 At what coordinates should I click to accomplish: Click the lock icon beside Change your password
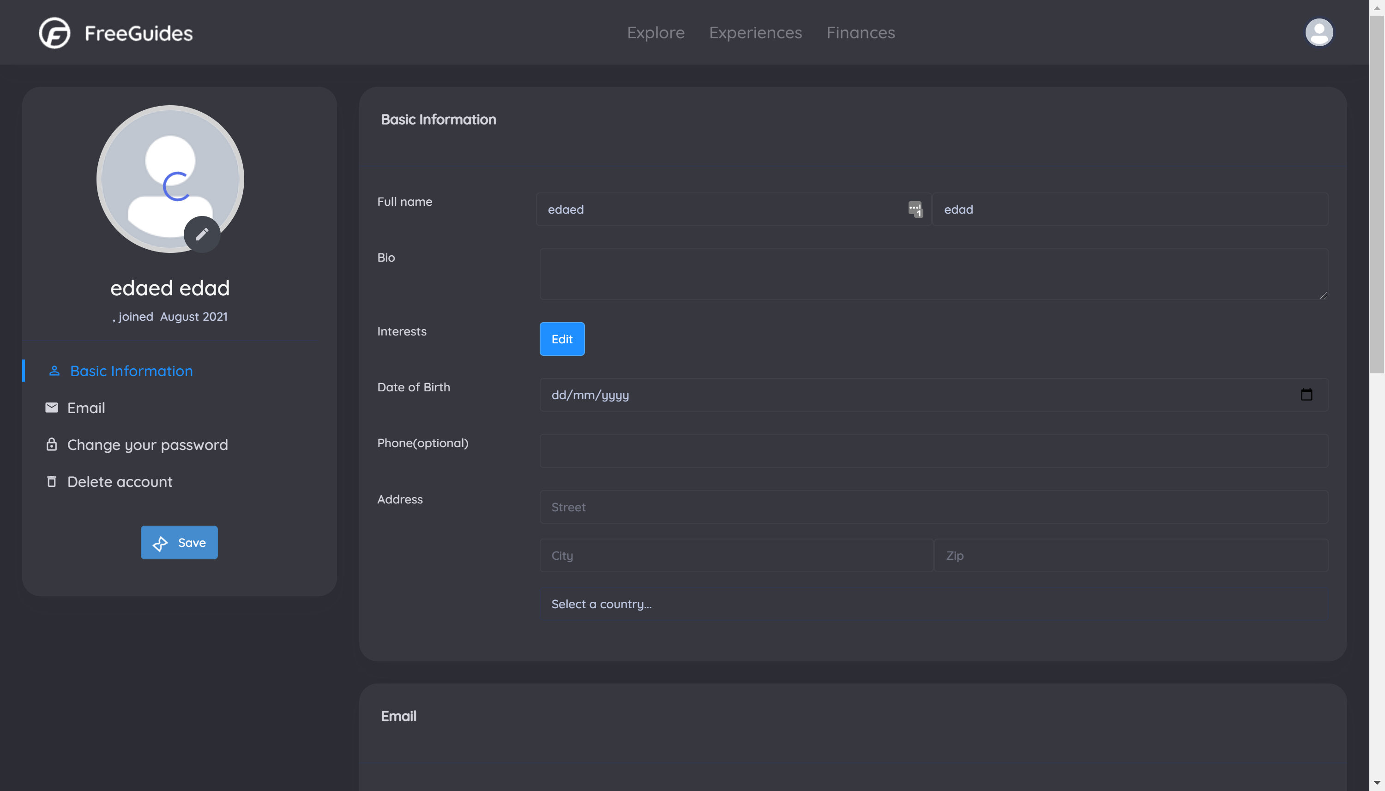pos(52,444)
